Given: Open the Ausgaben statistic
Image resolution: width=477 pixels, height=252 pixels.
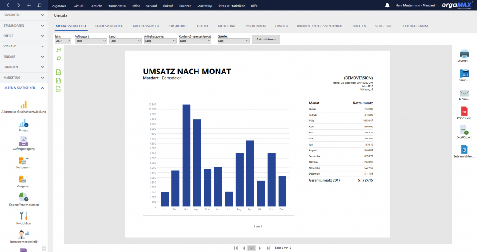Looking at the screenshot, I should pyautogui.click(x=24, y=181).
